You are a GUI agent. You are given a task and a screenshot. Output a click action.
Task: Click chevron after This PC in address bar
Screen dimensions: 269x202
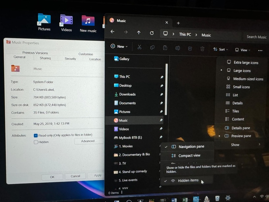pos(196,35)
